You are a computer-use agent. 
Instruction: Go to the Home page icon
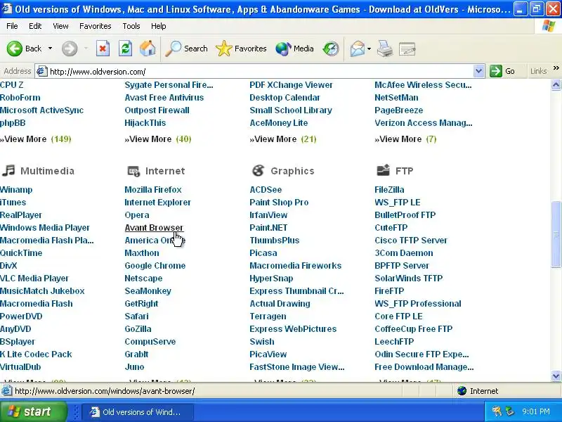point(148,49)
